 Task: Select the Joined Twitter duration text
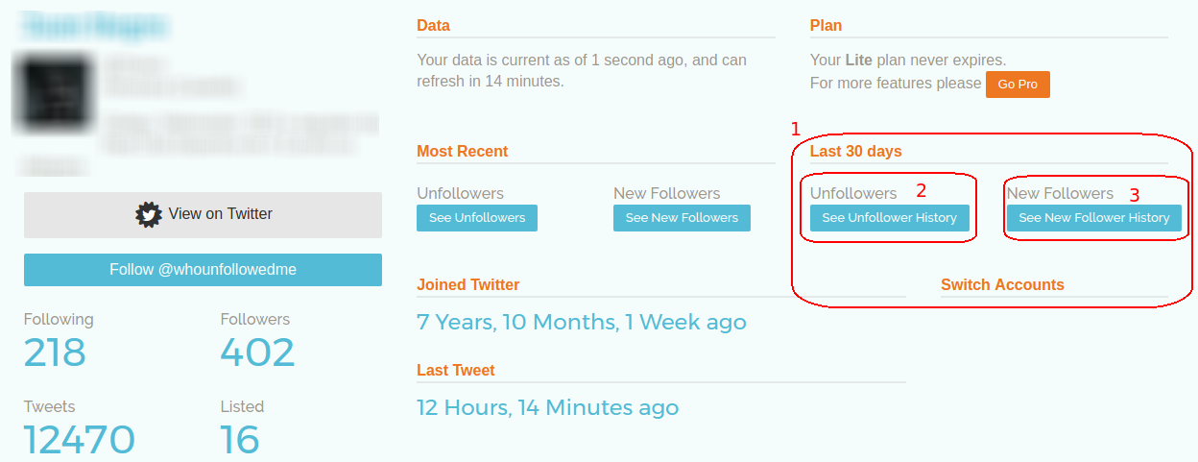[582, 322]
